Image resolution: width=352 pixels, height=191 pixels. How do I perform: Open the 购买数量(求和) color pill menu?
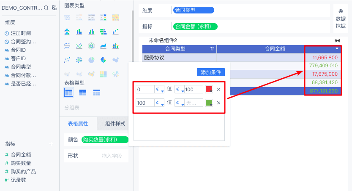pos(105,140)
